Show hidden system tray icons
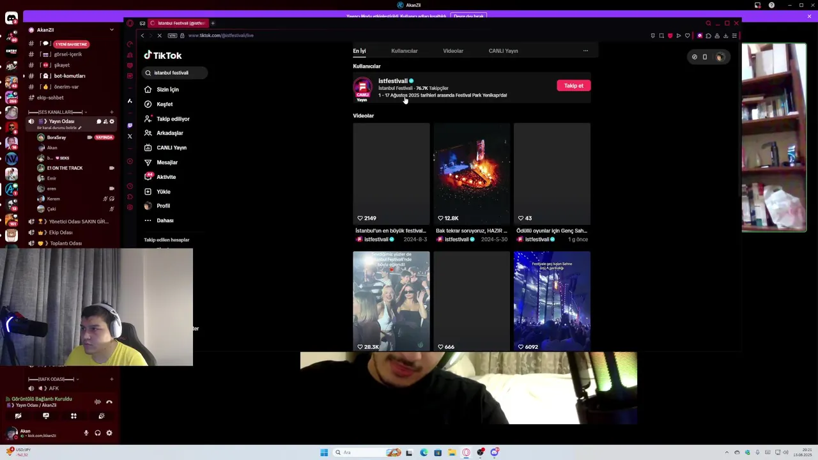This screenshot has width=818, height=460. click(727, 452)
